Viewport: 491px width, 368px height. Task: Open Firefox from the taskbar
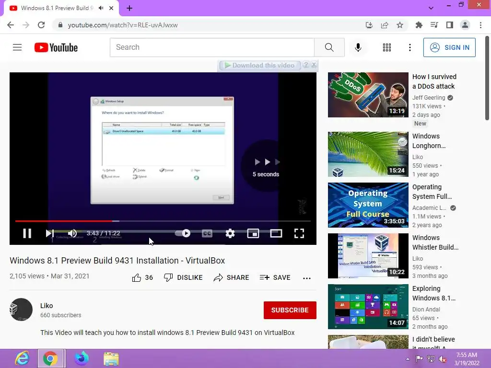[82, 358]
